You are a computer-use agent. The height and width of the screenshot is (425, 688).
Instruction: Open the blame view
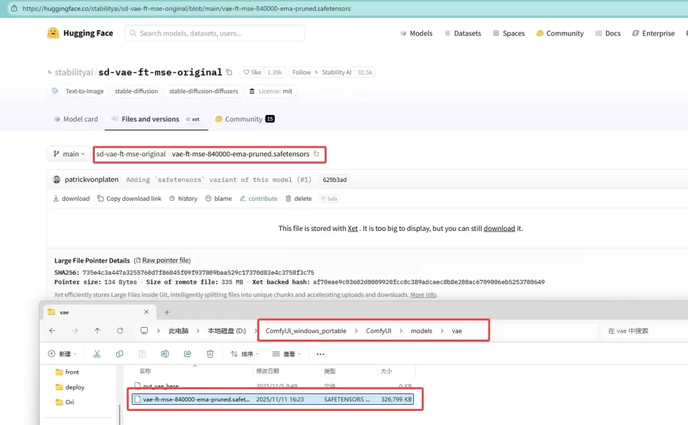pos(218,199)
